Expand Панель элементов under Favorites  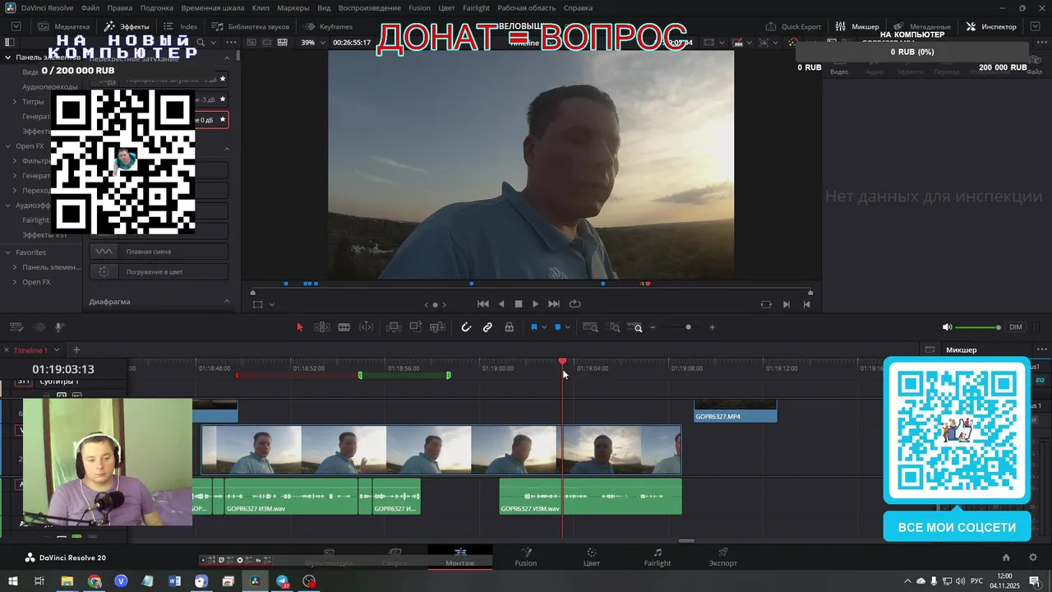15,267
